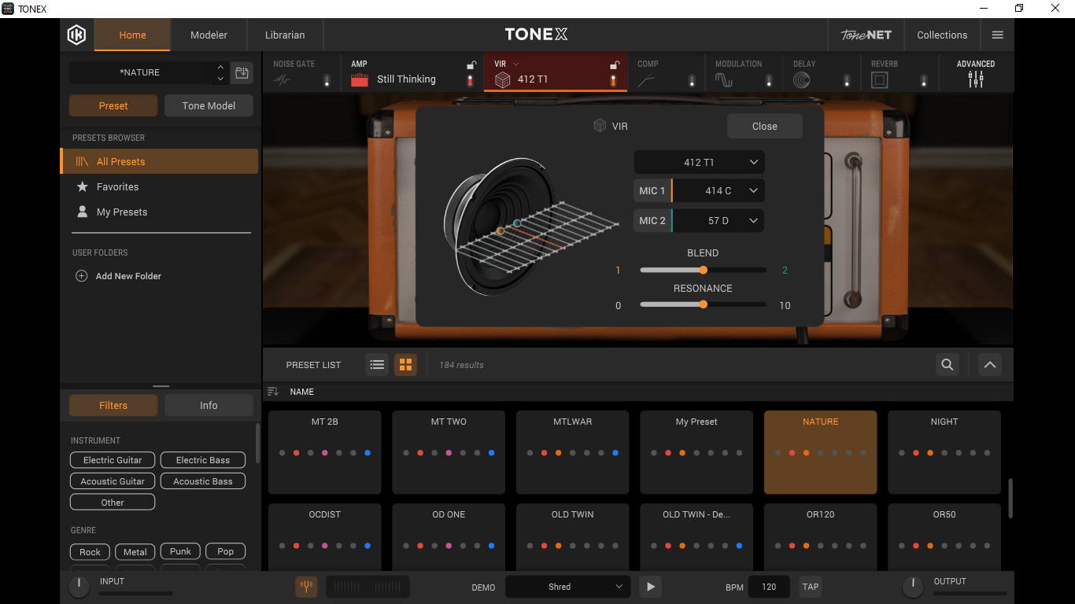Click the orange MIC 1 dot on speaker
The height and width of the screenshot is (604, 1075).
[x=501, y=231]
